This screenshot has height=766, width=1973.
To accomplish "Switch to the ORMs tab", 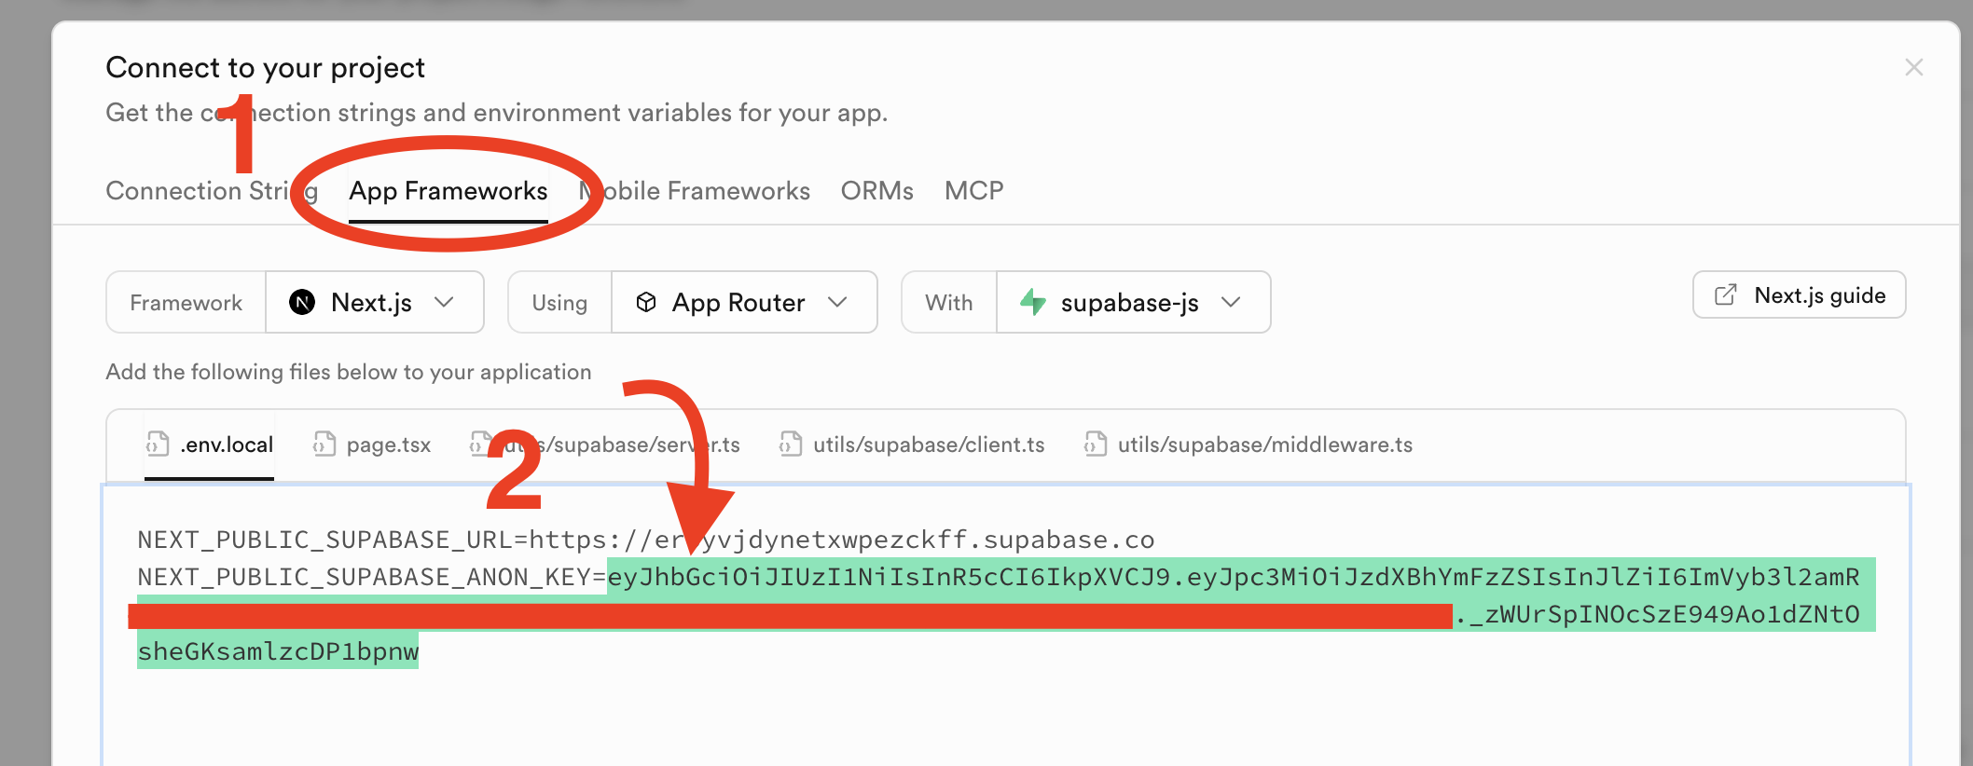I will [876, 191].
